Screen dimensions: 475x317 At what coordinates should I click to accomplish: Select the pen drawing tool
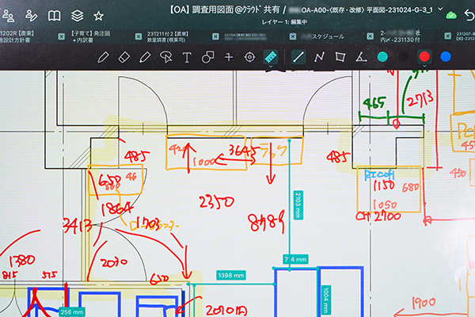tap(103, 57)
